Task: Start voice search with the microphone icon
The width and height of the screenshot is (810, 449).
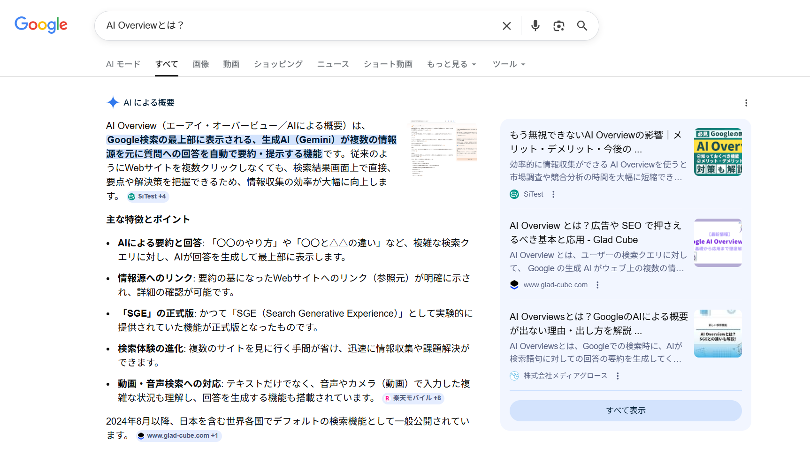Action: [x=535, y=26]
